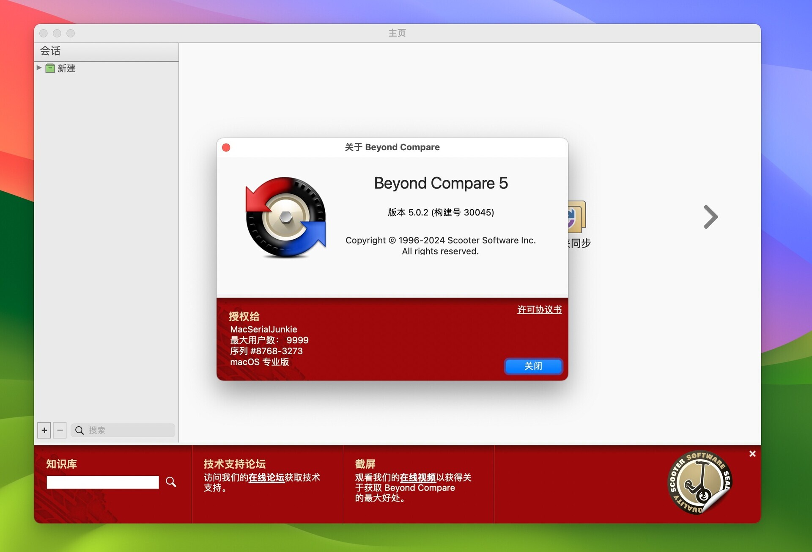The width and height of the screenshot is (812, 552).
Task: Click the Beyond Compare logo in dialog
Action: [x=286, y=217]
